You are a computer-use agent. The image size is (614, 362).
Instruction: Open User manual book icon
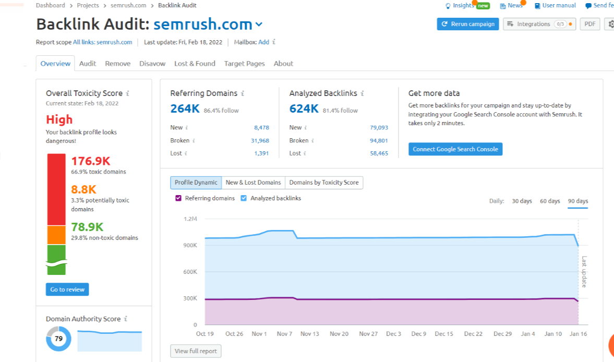[537, 6]
